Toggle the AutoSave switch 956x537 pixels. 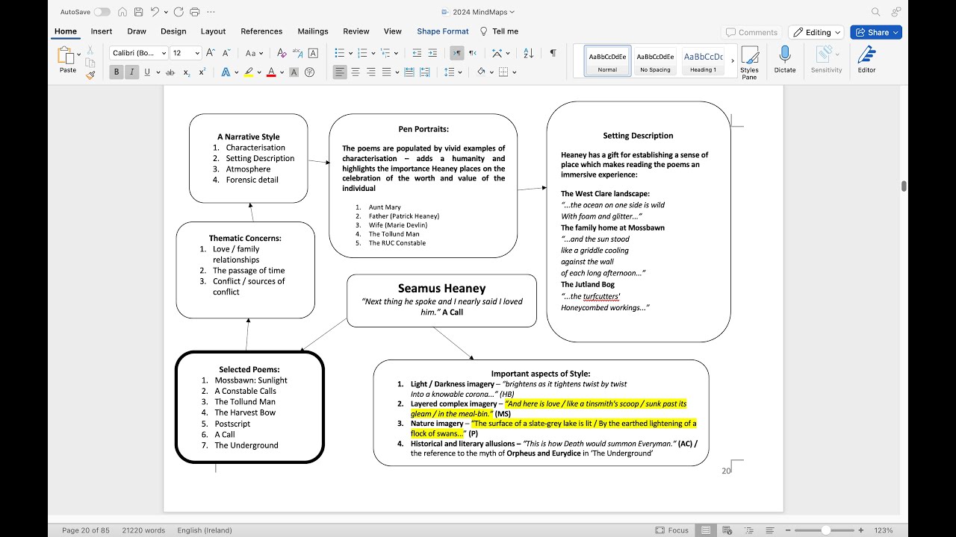coord(102,12)
